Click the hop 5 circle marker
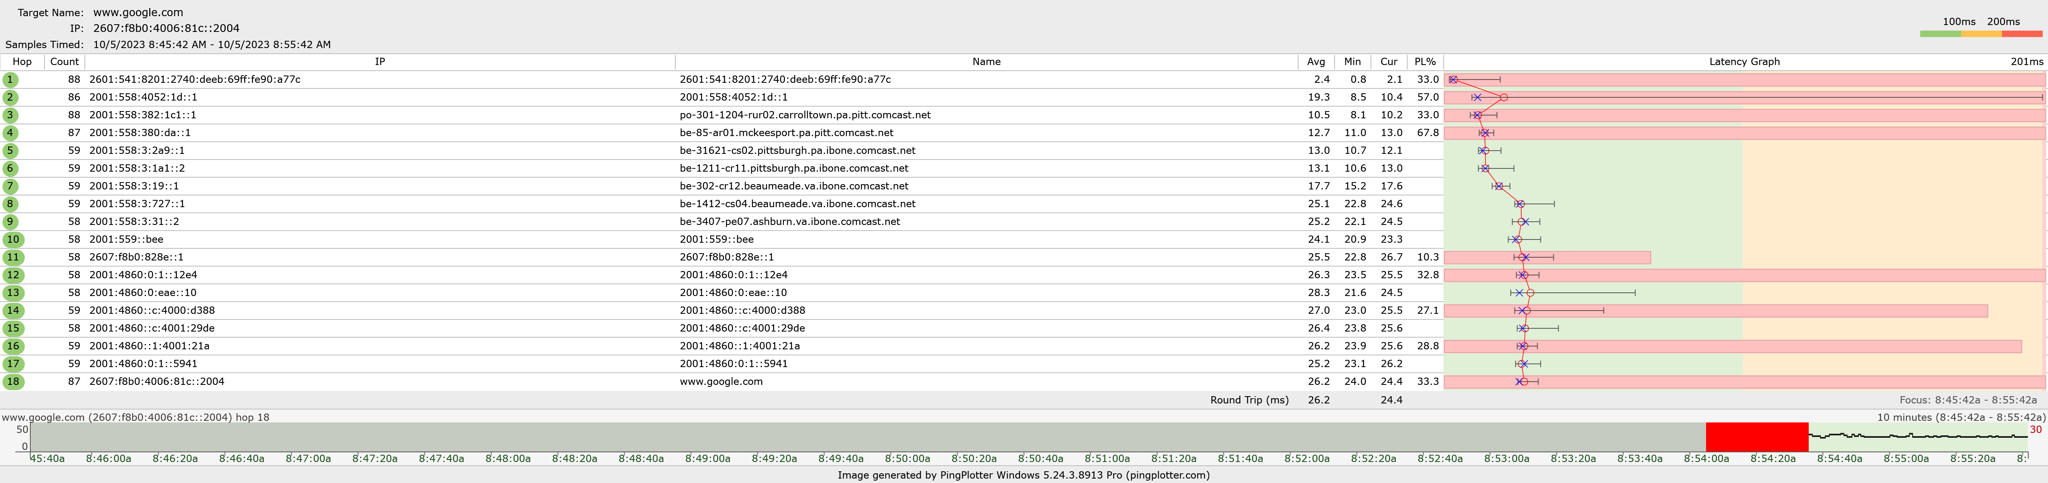This screenshot has height=483, width=2048. pos(11,151)
